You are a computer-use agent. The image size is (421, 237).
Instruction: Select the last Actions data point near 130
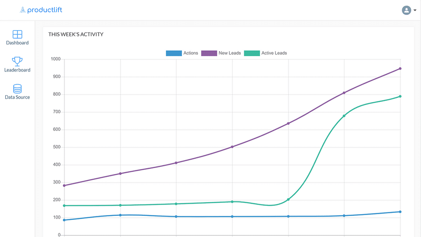(400, 212)
